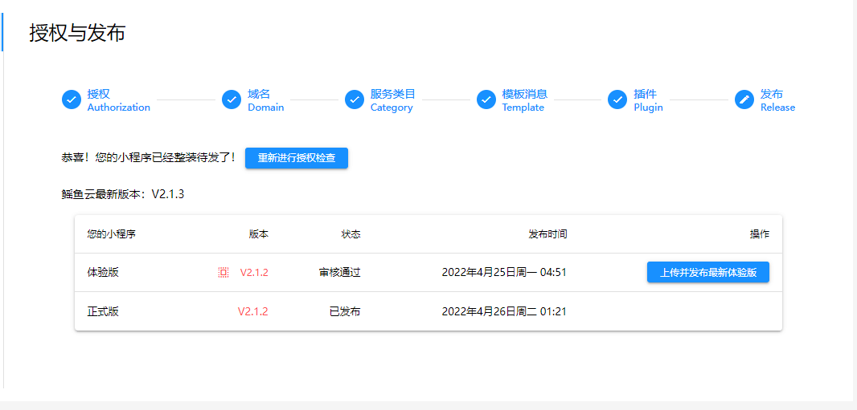This screenshot has height=410, width=857.
Task: Select the 插件 step checkmark icon
Action: [x=617, y=99]
